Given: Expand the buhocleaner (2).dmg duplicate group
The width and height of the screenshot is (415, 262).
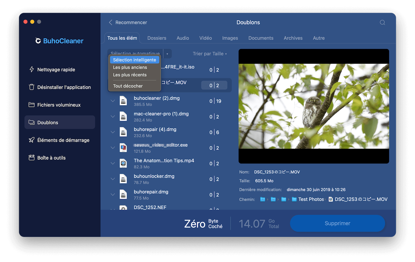Looking at the screenshot, I should [x=113, y=101].
